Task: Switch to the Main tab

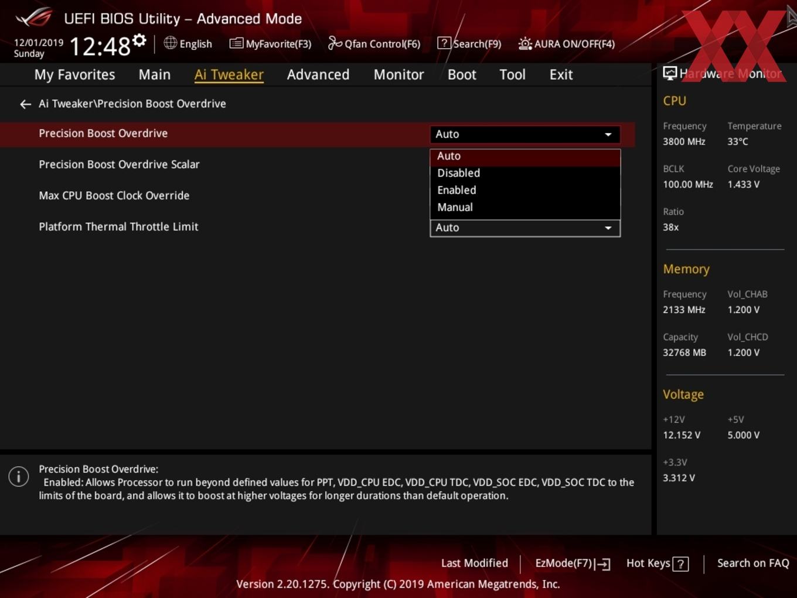Action: click(x=155, y=74)
